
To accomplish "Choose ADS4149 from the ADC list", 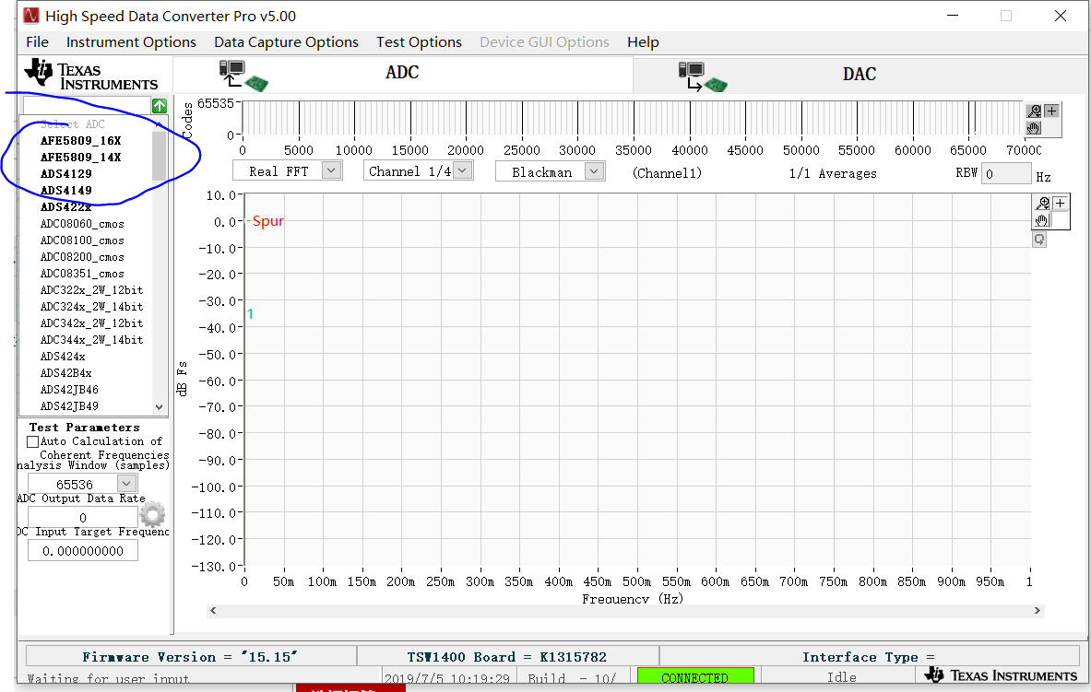I will point(66,191).
